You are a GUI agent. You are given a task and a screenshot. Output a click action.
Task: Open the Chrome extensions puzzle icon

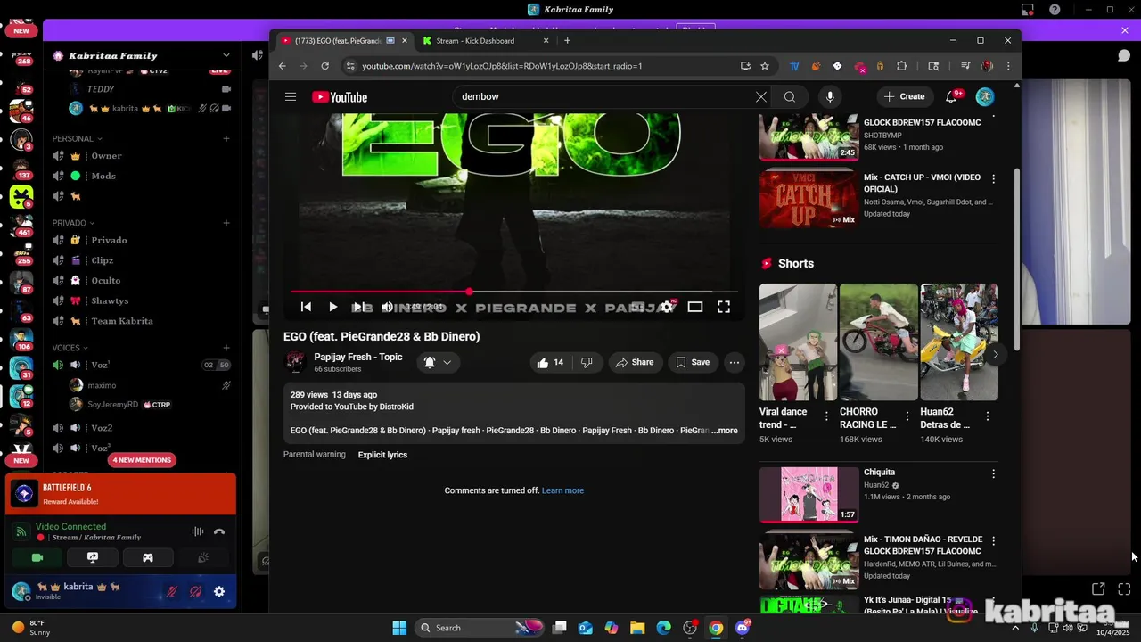click(901, 66)
